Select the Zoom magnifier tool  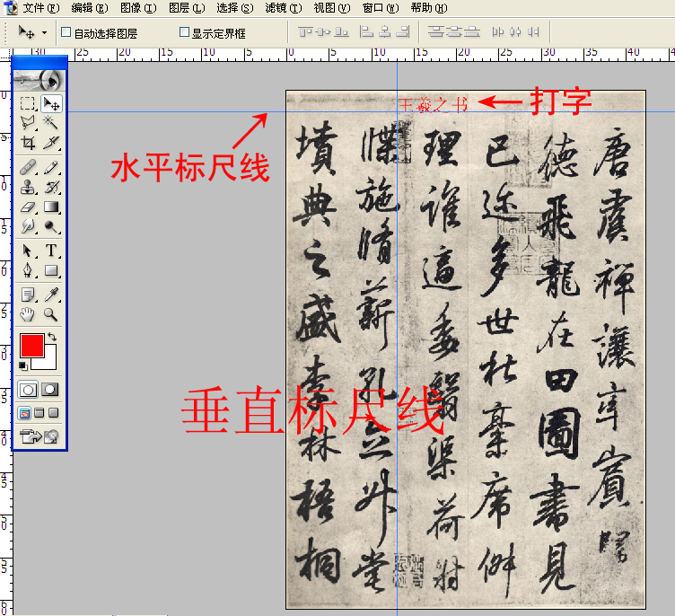tap(51, 314)
